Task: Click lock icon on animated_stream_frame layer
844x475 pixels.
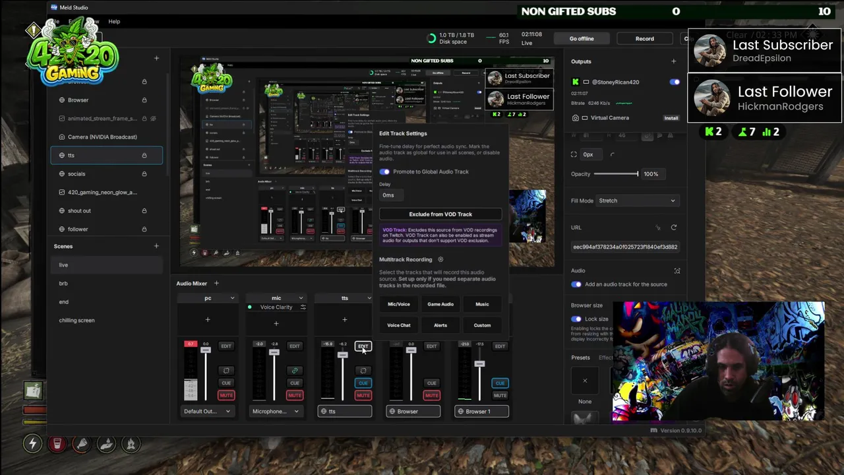Action: [144, 119]
